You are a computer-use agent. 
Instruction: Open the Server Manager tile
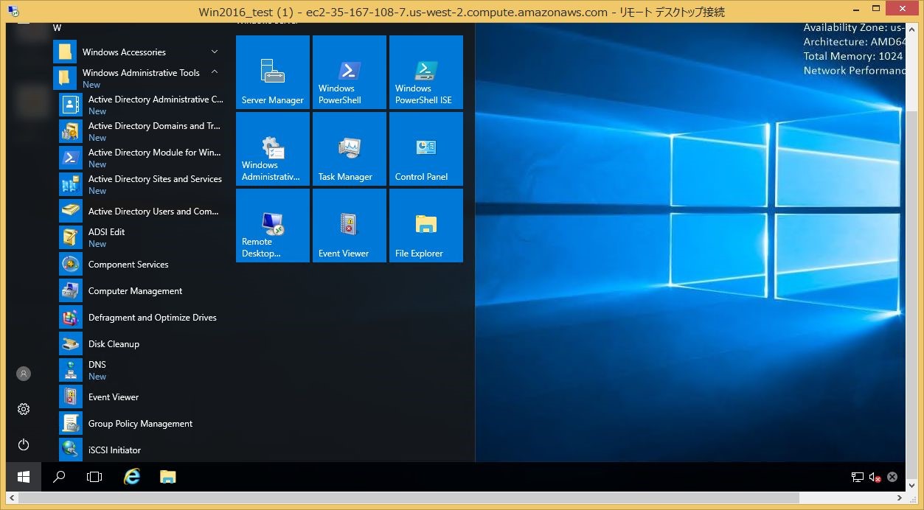[x=273, y=72]
